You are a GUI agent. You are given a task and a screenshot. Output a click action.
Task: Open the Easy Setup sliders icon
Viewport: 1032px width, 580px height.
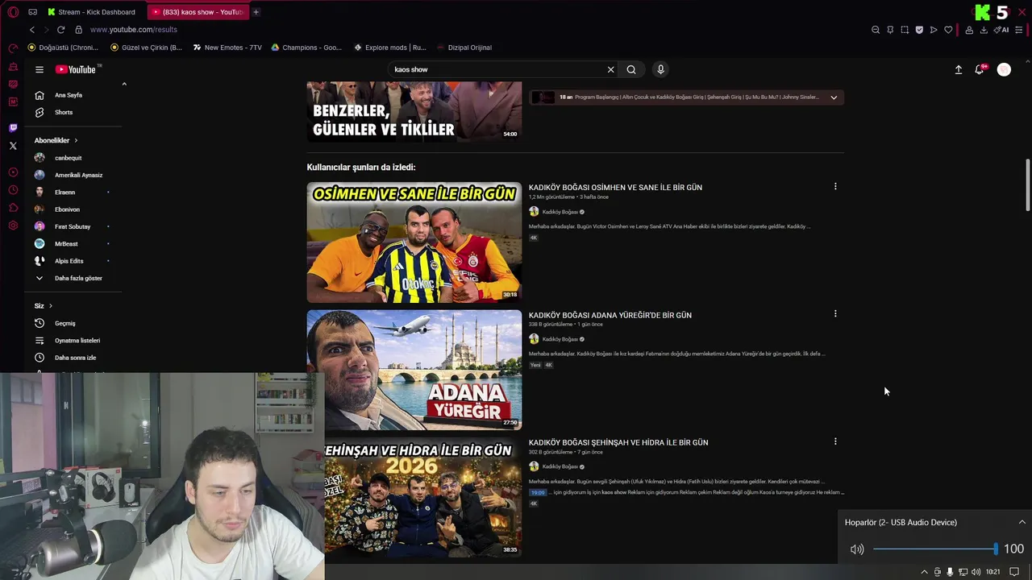click(1019, 30)
